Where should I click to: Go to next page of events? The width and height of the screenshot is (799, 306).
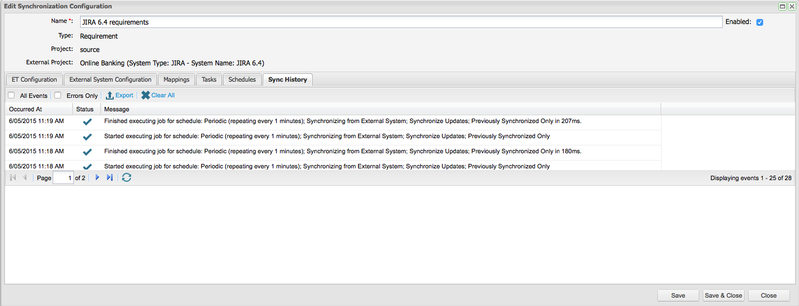click(97, 178)
